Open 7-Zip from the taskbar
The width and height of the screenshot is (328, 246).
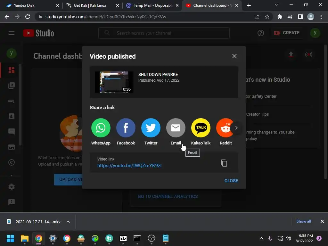tap(123, 238)
